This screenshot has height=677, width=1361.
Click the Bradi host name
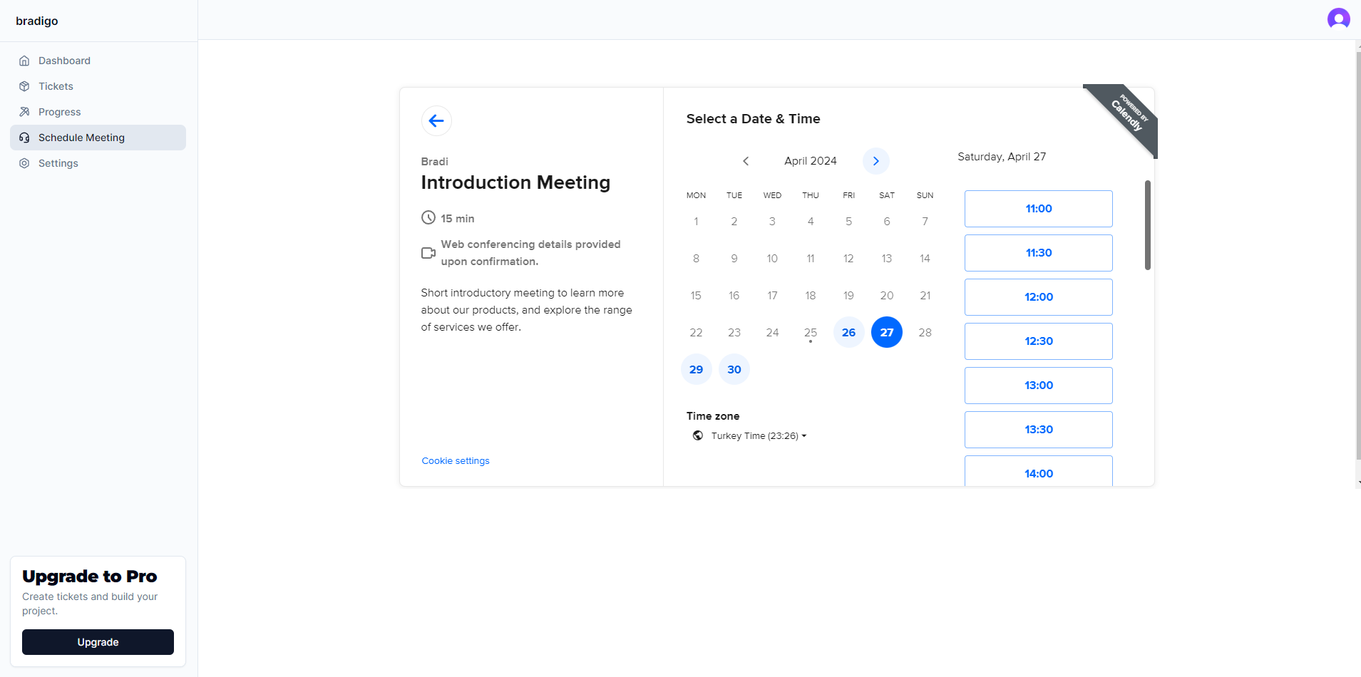[x=434, y=162]
